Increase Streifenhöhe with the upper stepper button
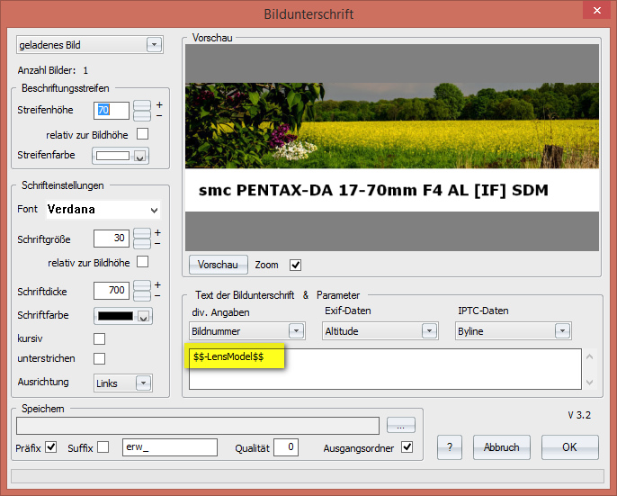The height and width of the screenshot is (496, 617). 142,105
